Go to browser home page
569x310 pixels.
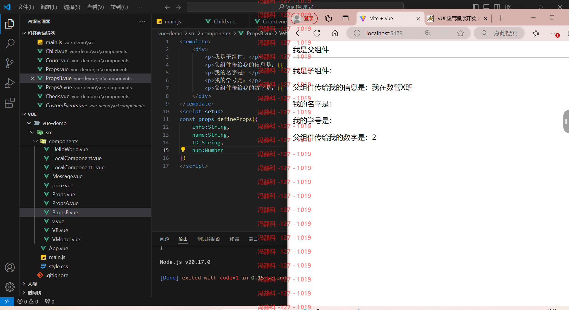335,33
